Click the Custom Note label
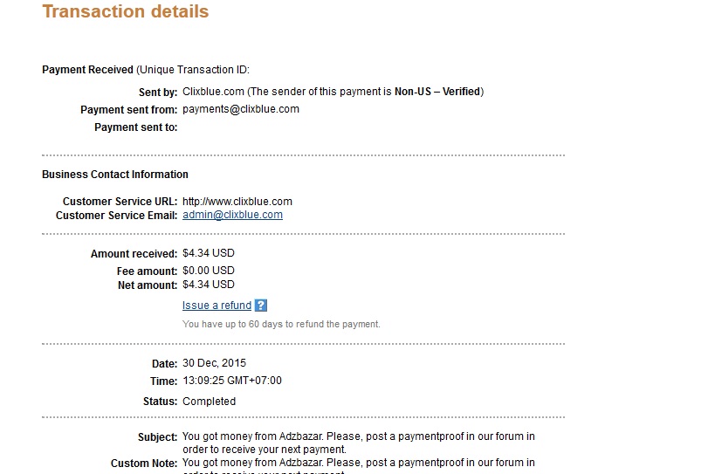This screenshot has width=715, height=474. (144, 464)
